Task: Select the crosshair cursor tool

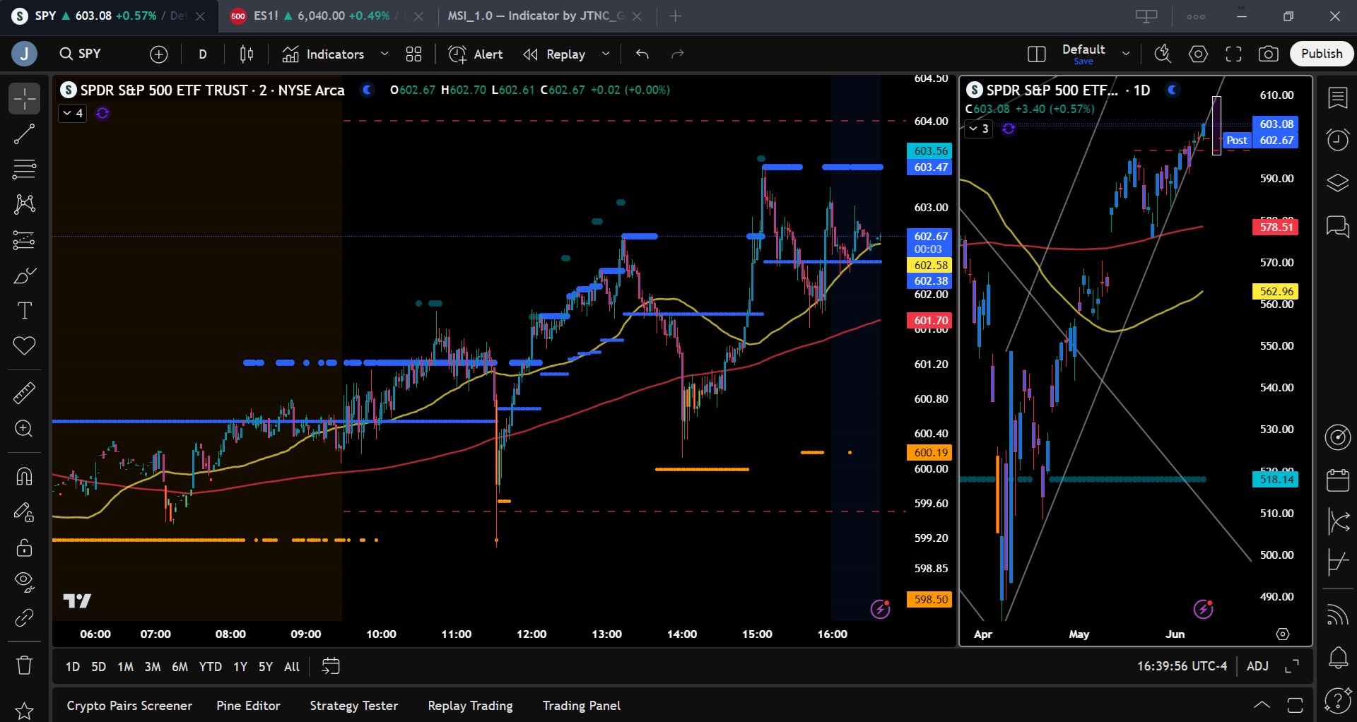Action: tap(24, 98)
